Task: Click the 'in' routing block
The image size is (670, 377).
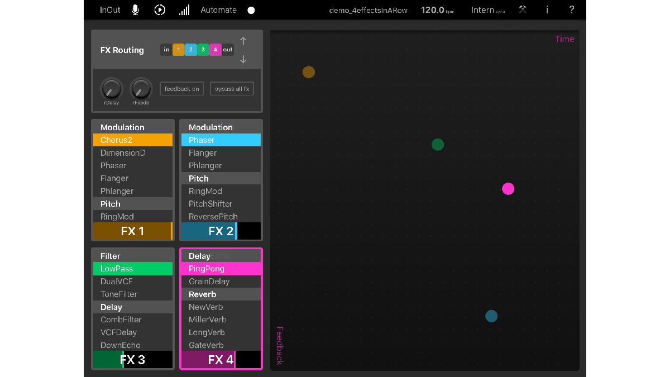Action: [x=166, y=50]
